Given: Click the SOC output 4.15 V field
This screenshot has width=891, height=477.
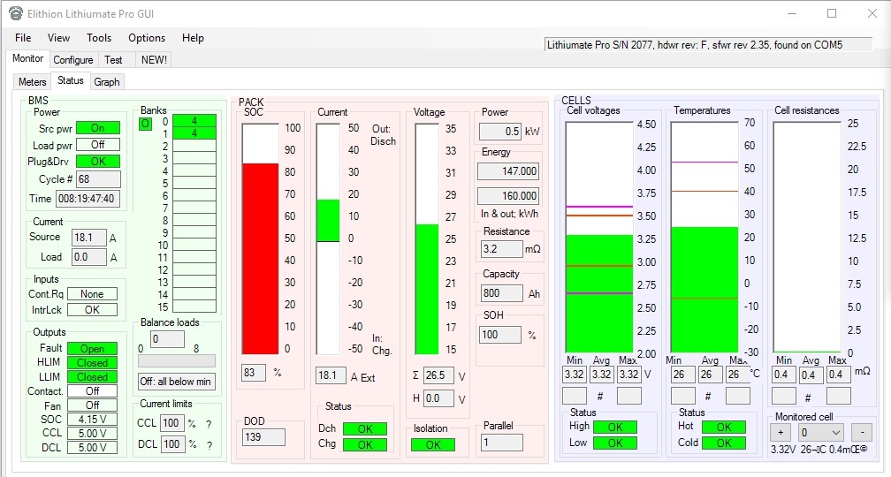Looking at the screenshot, I should pyautogui.click(x=92, y=420).
